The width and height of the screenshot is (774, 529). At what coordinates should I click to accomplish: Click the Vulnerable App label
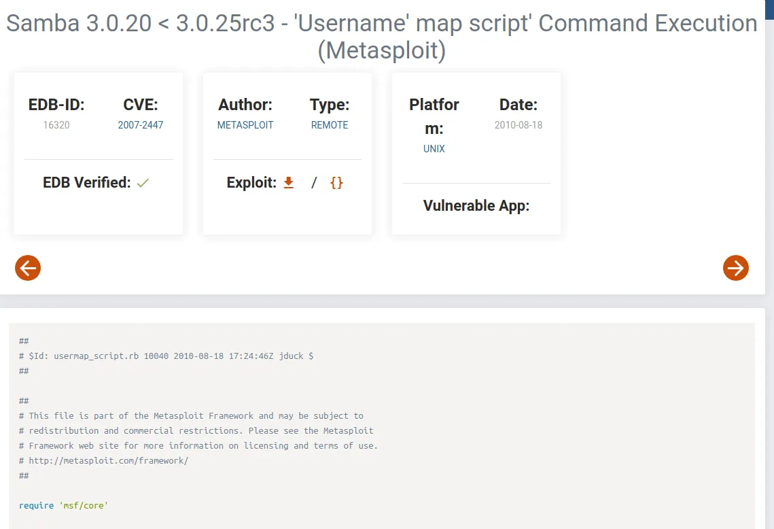(x=476, y=206)
